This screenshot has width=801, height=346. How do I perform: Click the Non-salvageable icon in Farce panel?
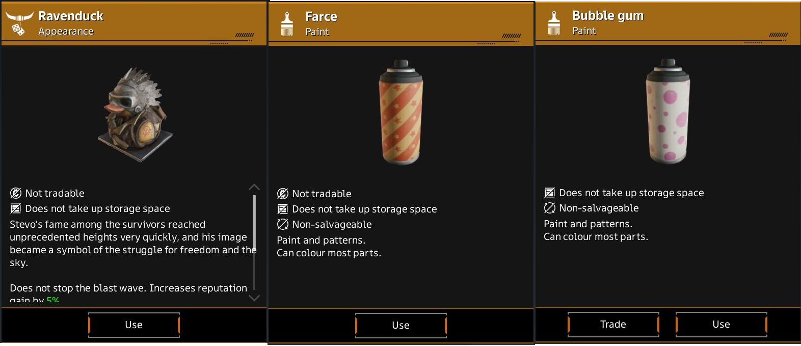[x=283, y=224]
